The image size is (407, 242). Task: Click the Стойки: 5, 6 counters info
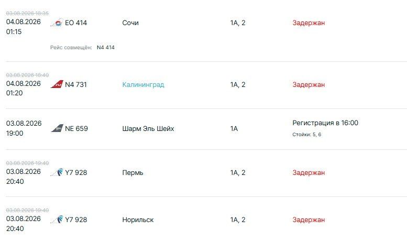pyautogui.click(x=307, y=135)
